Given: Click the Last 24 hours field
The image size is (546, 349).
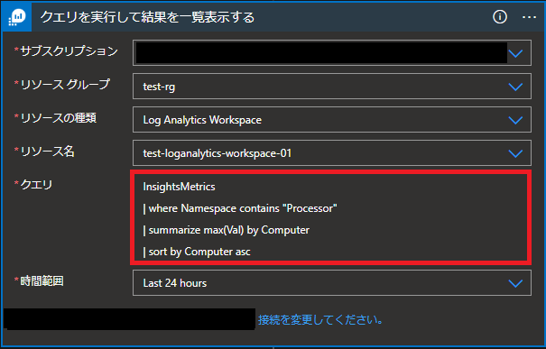Looking at the screenshot, I should [x=332, y=283].
